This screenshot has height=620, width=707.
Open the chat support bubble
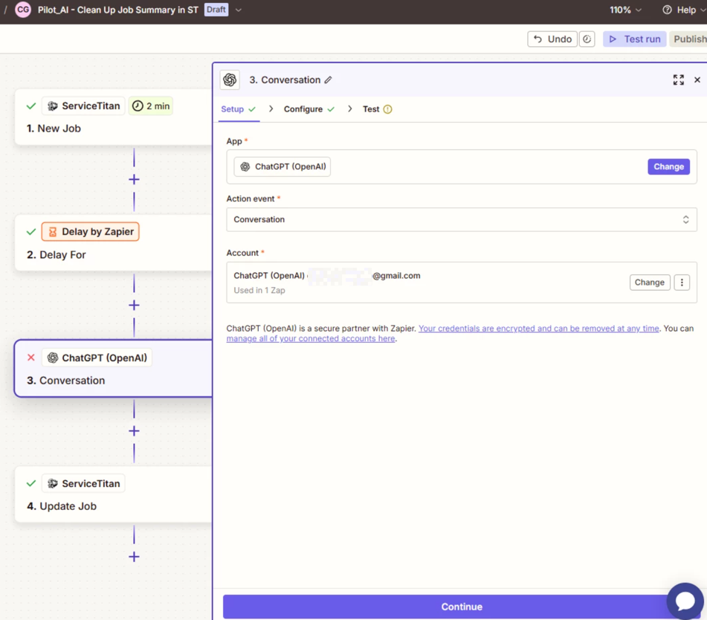pos(685,601)
